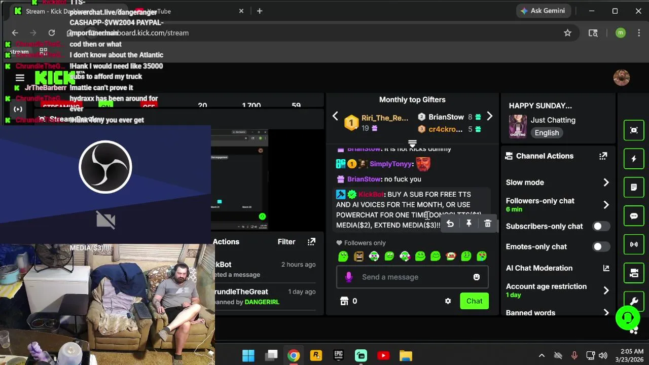Show next top gifters with right arrow

489,117
